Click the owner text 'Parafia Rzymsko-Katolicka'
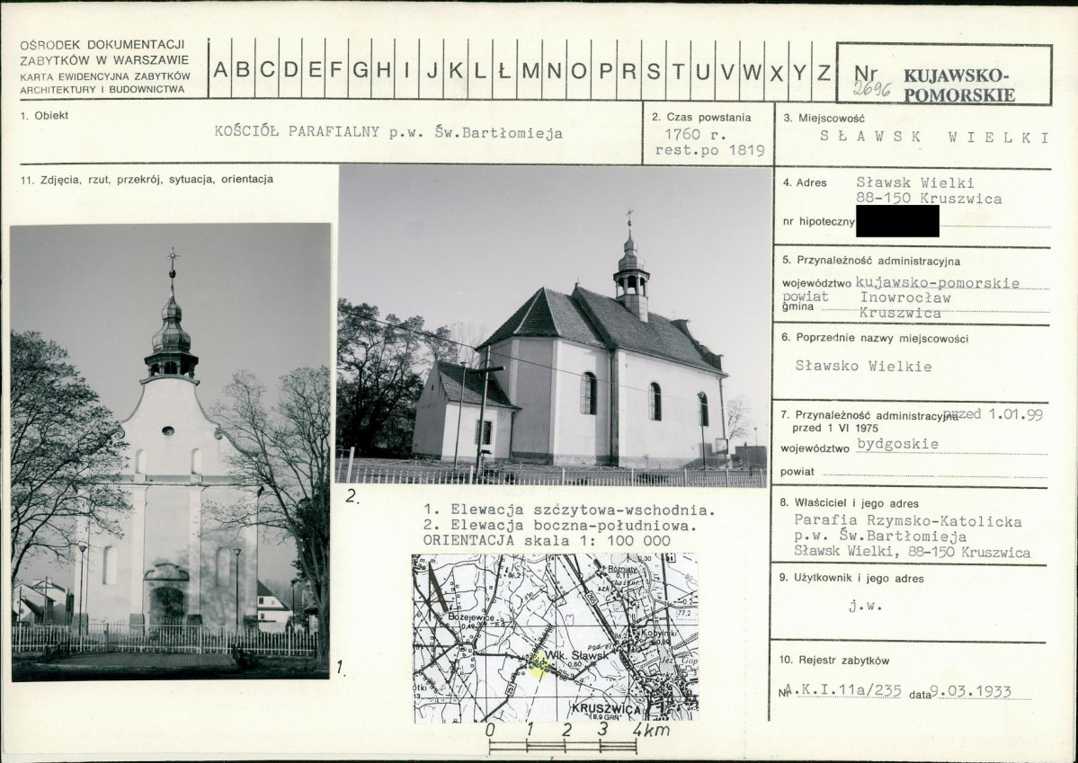 [x=907, y=522]
